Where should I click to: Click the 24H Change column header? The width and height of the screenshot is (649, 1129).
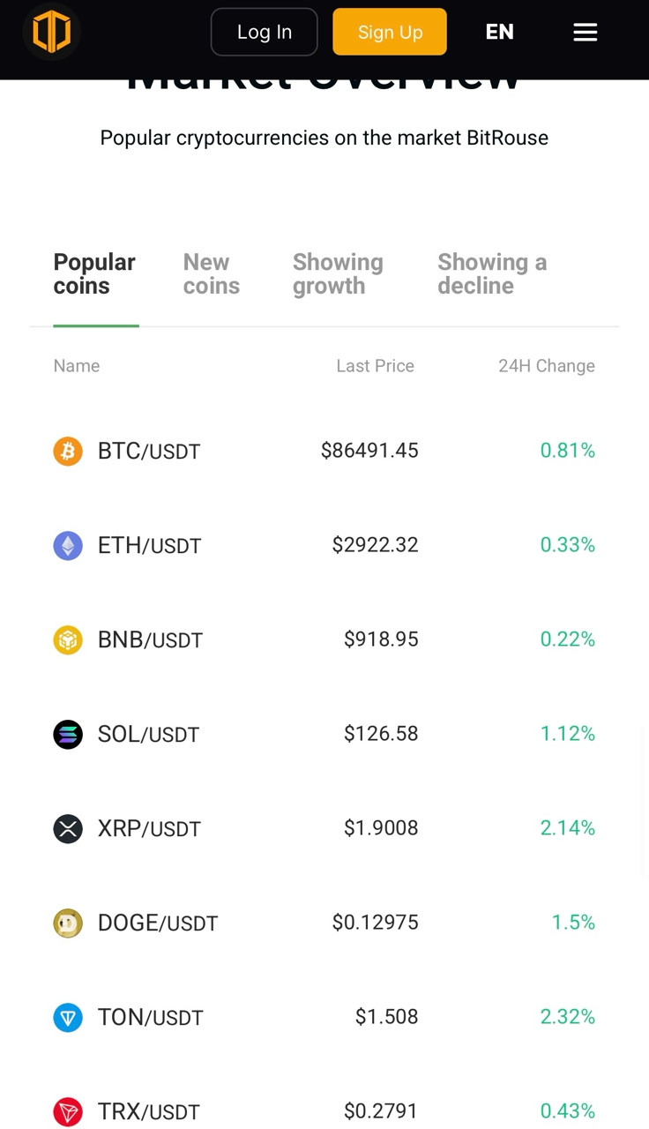(546, 366)
